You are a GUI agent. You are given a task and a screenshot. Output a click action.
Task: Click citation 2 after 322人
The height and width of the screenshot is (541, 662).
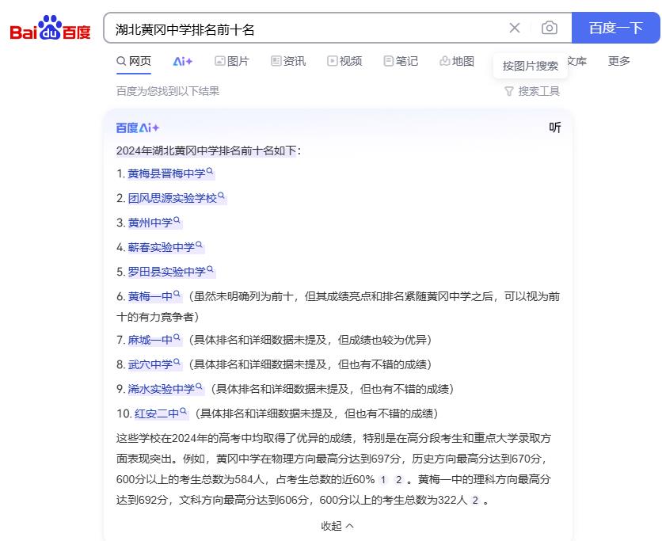click(x=475, y=501)
